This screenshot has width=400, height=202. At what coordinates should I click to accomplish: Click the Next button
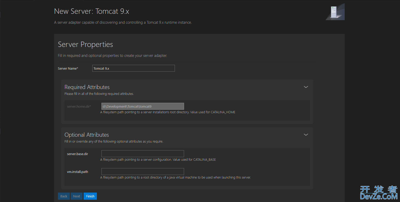pos(76,196)
